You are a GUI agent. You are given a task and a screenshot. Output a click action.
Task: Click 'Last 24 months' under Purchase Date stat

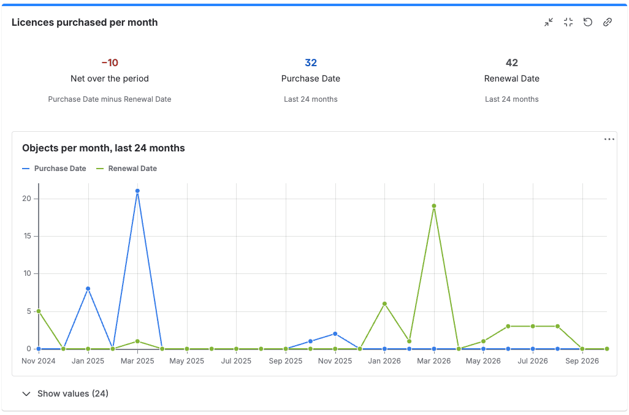click(311, 99)
